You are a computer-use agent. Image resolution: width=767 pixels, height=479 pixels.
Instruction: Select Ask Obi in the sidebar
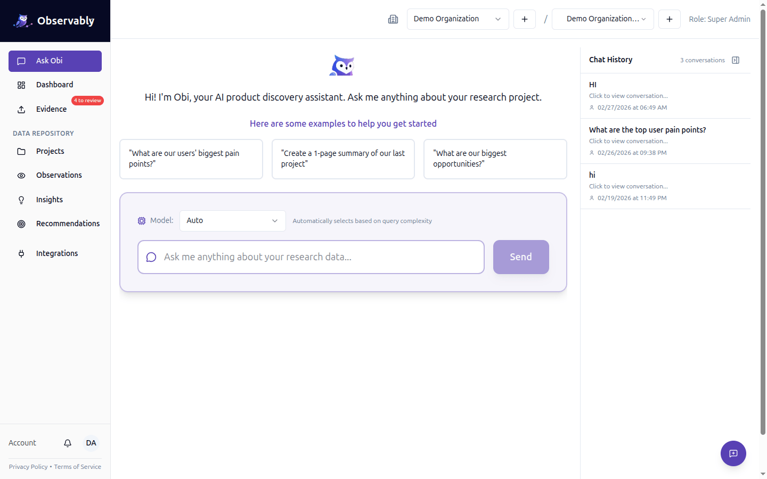55,61
